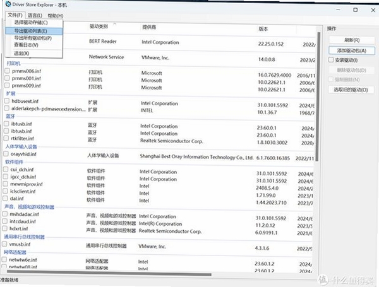The height and width of the screenshot is (287, 379).
Task: Choose 选择驱动存储(C) from the menu
Action: pos(31,23)
